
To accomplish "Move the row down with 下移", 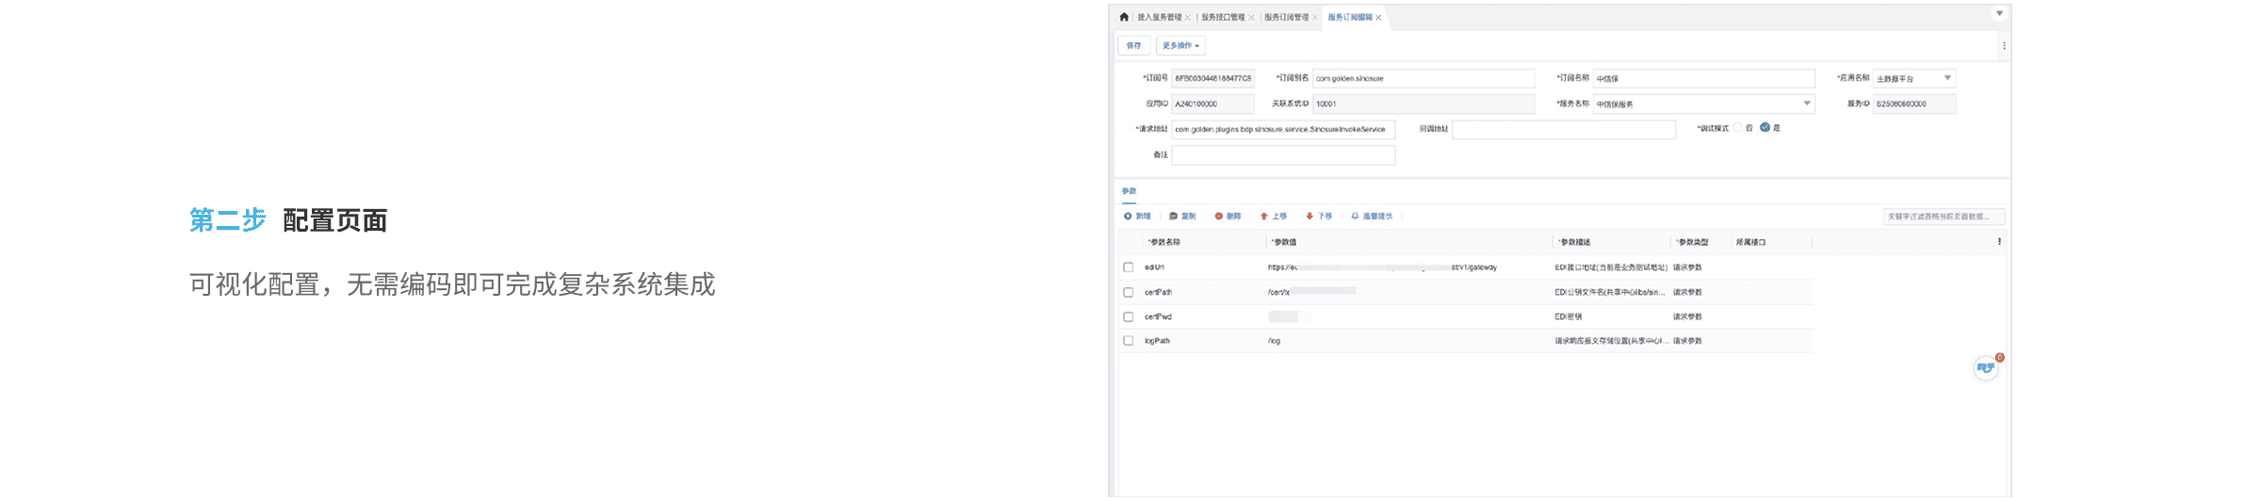I will (1309, 217).
